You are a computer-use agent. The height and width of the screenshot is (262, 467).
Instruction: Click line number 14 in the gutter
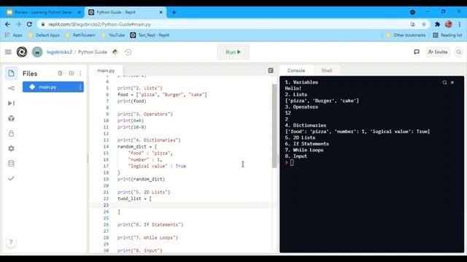106,146
